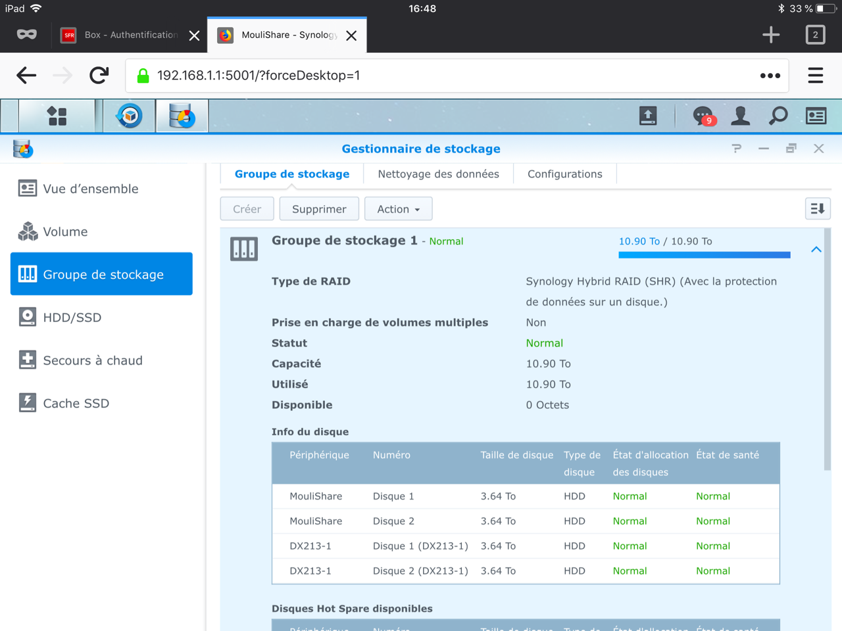Click the Cache SSD sidebar icon
Image resolution: width=842 pixels, height=631 pixels.
[28, 403]
